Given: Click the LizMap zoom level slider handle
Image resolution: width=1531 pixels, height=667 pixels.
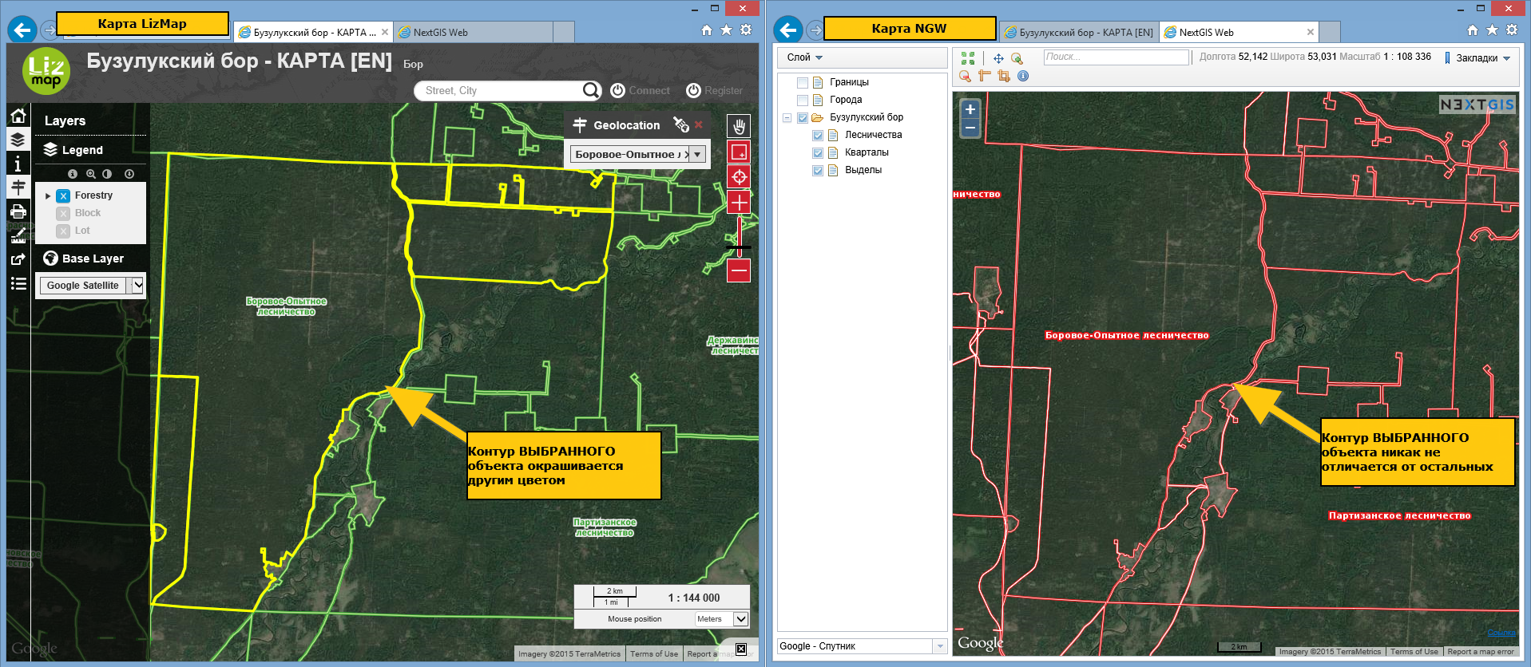Looking at the screenshot, I should pyautogui.click(x=739, y=247).
